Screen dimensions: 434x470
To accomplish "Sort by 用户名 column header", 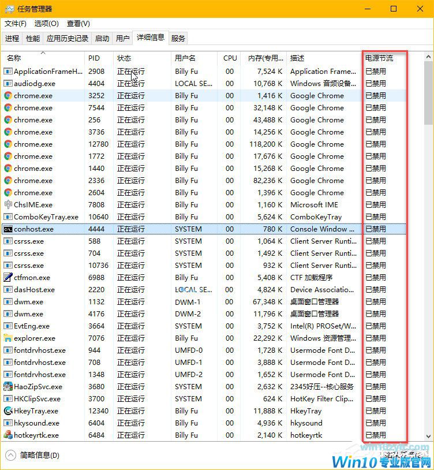I will pyautogui.click(x=194, y=58).
